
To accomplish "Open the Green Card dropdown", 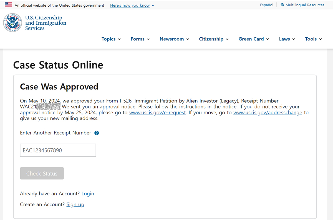I will (254, 39).
